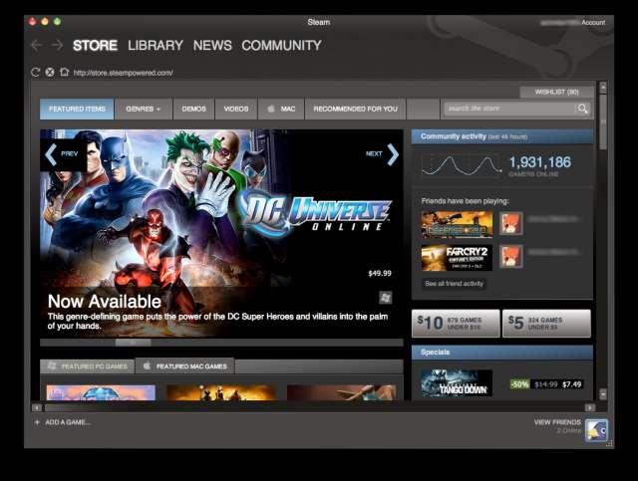Click the Specials header
638x481 pixels.
point(502,353)
